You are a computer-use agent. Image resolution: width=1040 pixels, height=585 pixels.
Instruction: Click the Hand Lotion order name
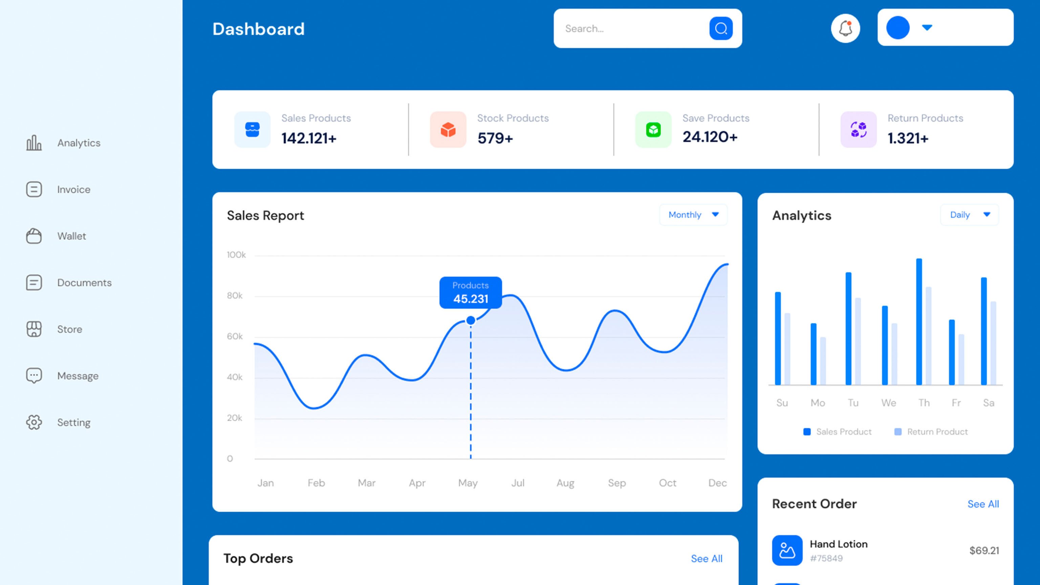coord(839,544)
